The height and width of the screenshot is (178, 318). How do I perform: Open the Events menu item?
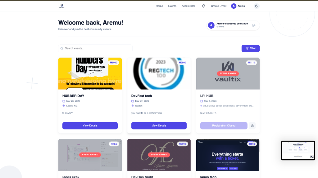pyautogui.click(x=172, y=6)
